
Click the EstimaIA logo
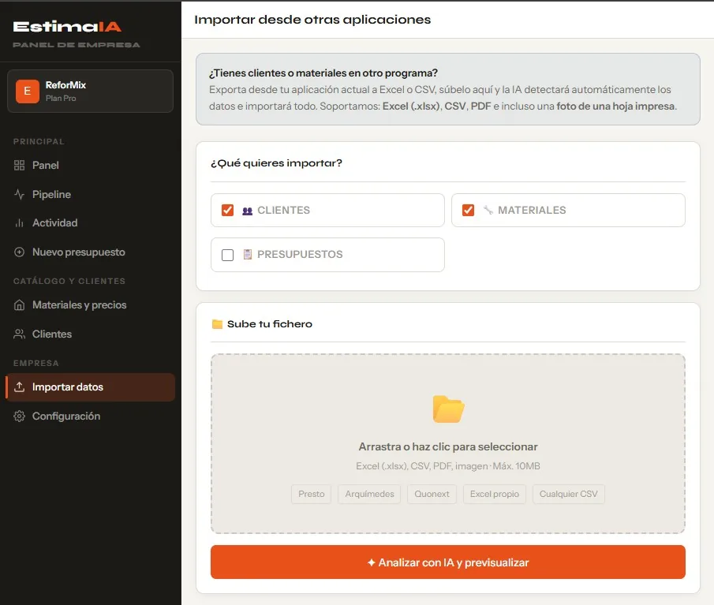coord(67,27)
